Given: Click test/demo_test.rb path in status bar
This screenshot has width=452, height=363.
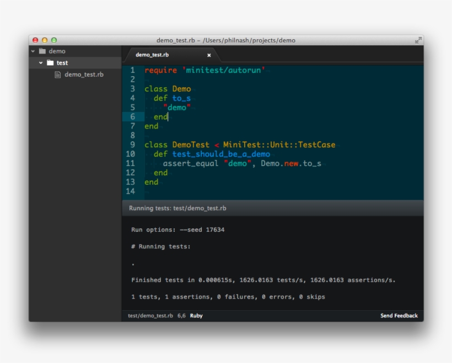Looking at the screenshot, I should pos(150,316).
